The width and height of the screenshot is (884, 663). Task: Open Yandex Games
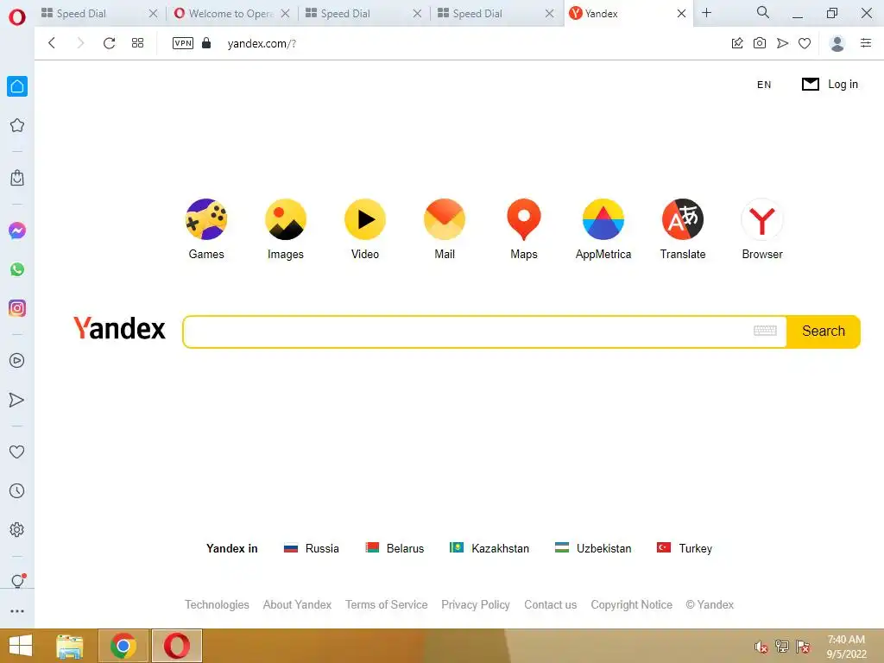[x=206, y=229]
